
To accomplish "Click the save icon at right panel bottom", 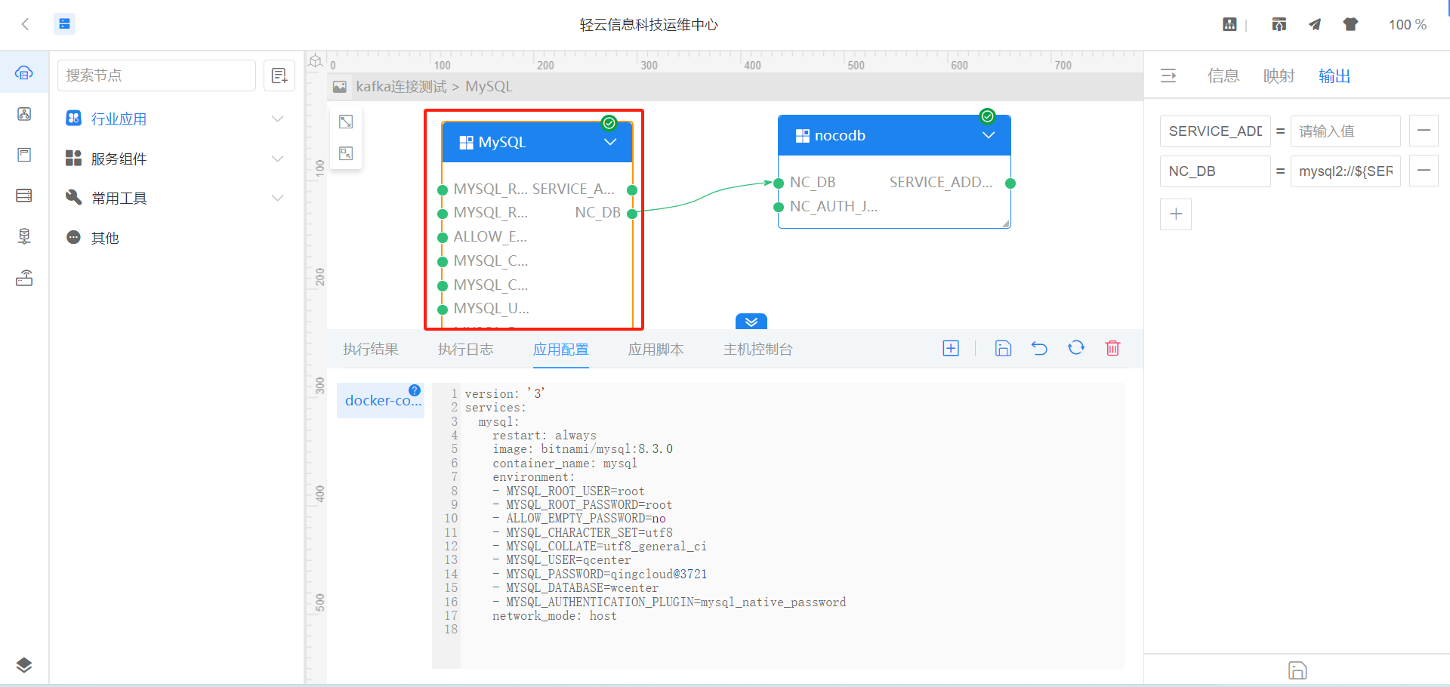I will (x=1297, y=670).
